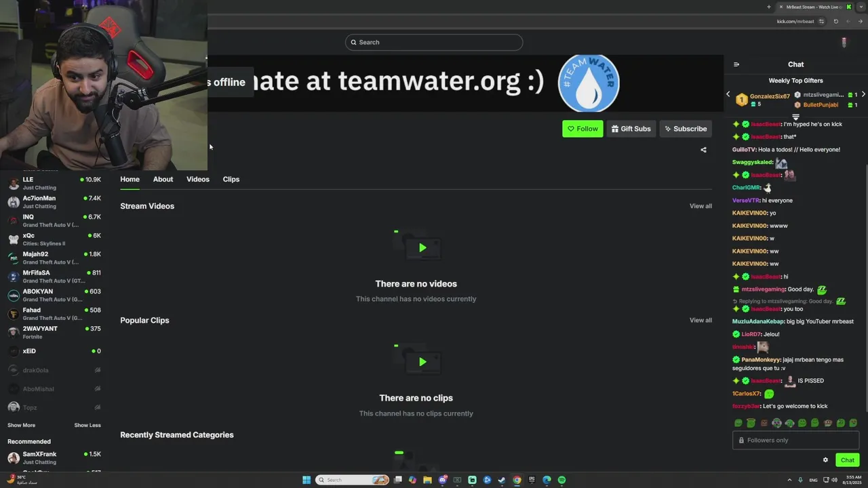Click the Followers only chat input
The width and height of the screenshot is (868, 488).
click(x=795, y=440)
